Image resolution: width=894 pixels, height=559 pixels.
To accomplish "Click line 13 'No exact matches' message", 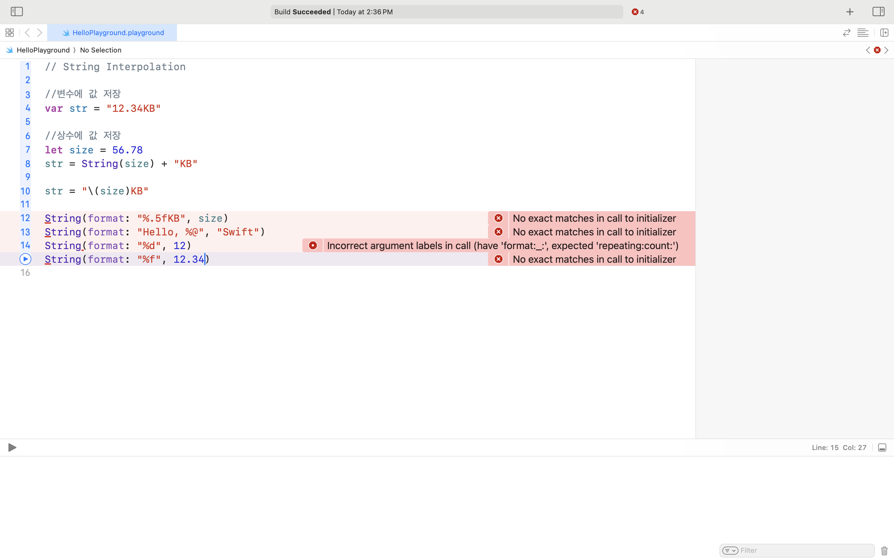I will click(x=594, y=232).
